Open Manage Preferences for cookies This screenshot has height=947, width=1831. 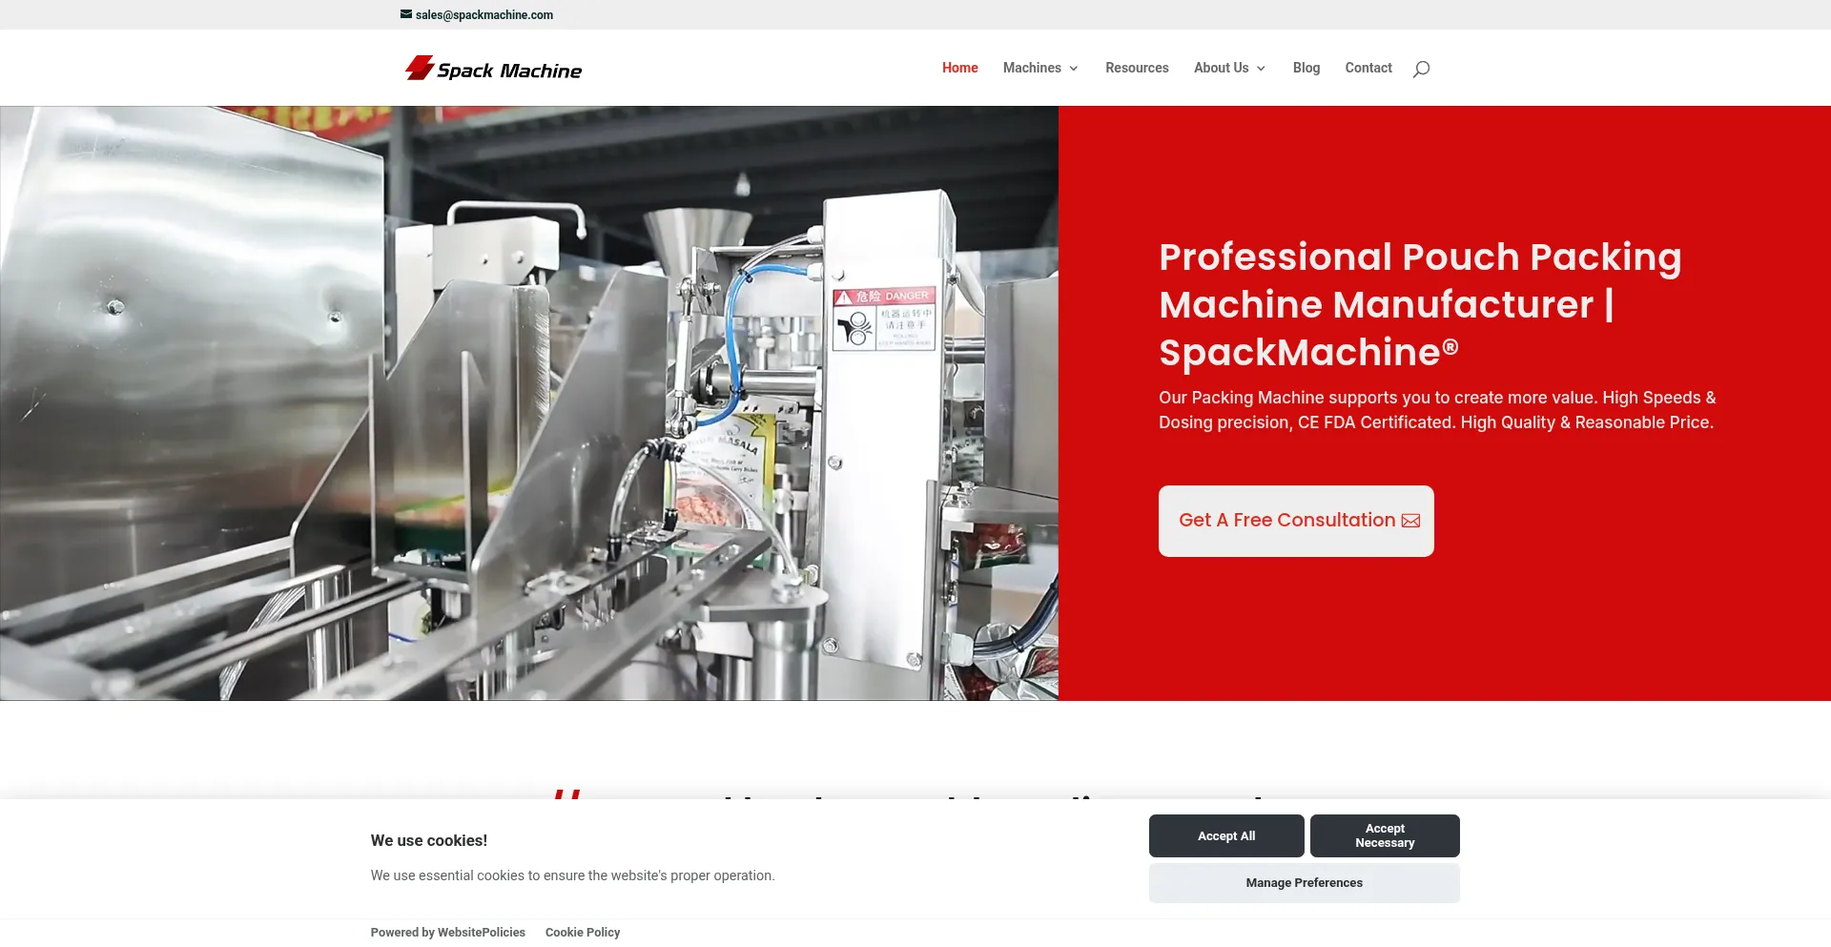click(1305, 883)
